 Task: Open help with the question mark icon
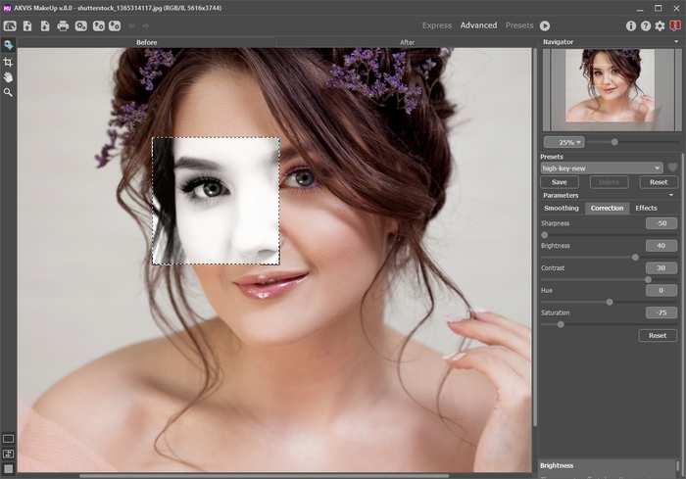645,25
